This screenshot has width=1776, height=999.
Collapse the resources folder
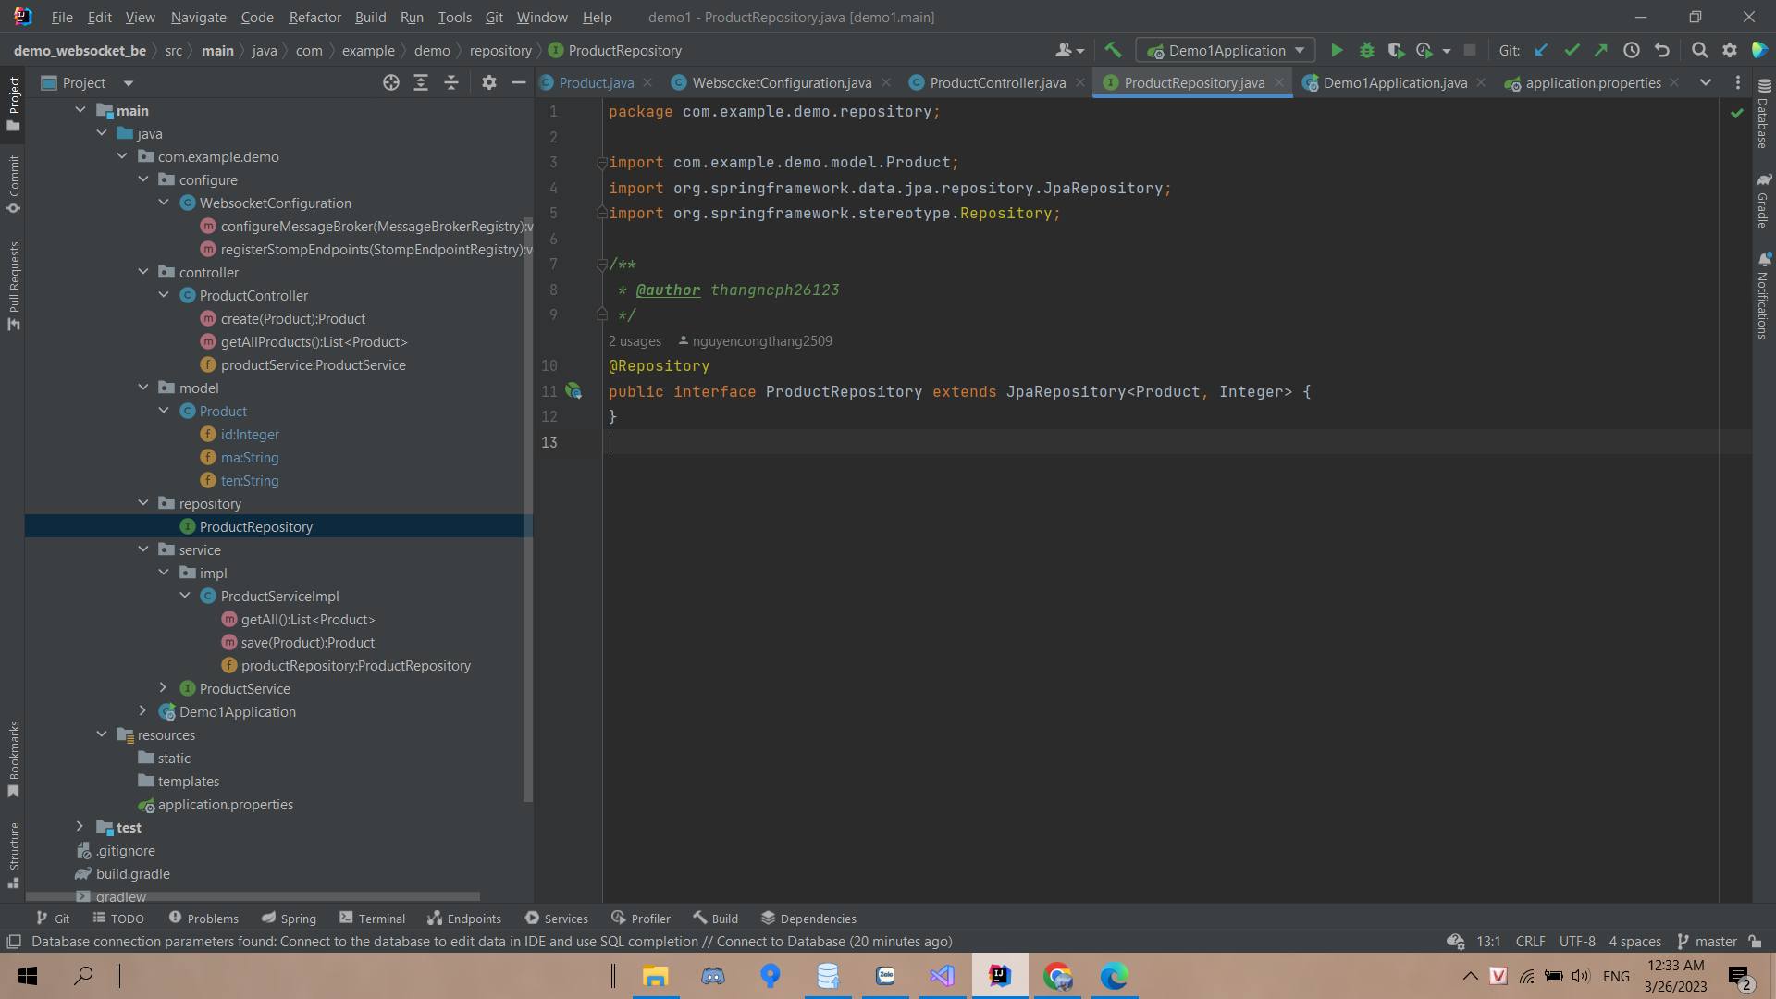[x=102, y=734]
